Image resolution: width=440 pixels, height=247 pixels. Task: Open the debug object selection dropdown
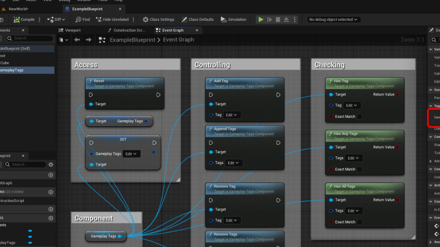click(x=333, y=20)
